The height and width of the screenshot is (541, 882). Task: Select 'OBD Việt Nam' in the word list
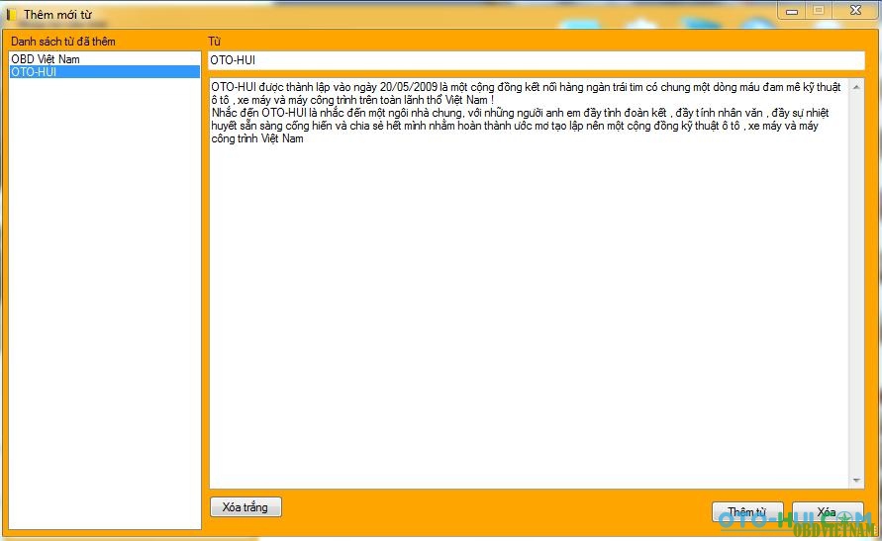(x=105, y=59)
